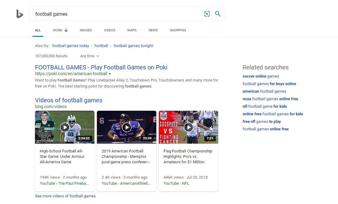Go to the SHOPPING tab
This screenshot has height=204, width=338.
coord(178,30)
